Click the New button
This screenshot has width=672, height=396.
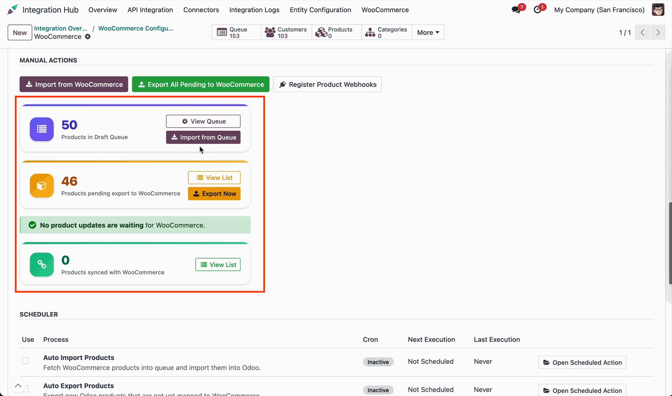click(20, 33)
